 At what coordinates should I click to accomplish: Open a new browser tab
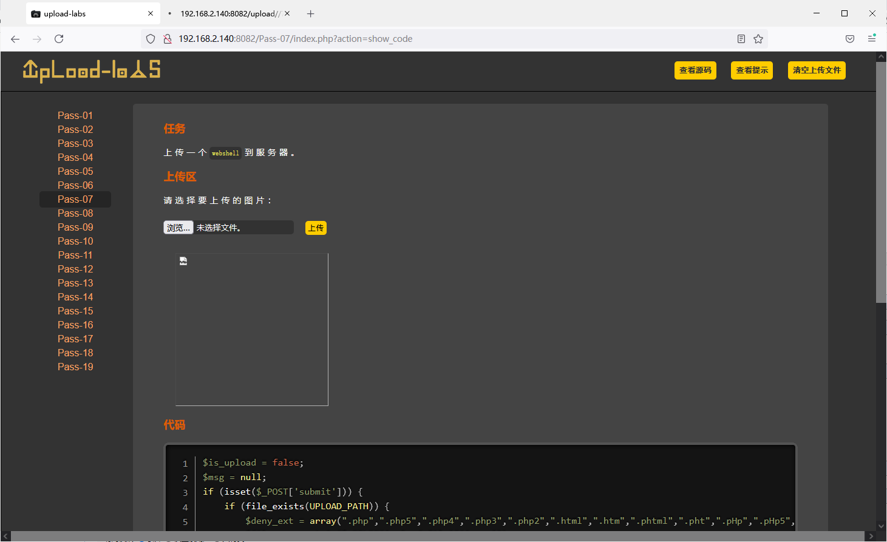[x=311, y=13]
